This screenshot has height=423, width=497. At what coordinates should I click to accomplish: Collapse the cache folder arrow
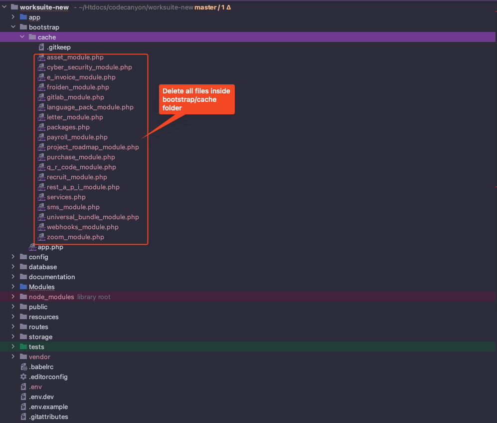pos(22,37)
